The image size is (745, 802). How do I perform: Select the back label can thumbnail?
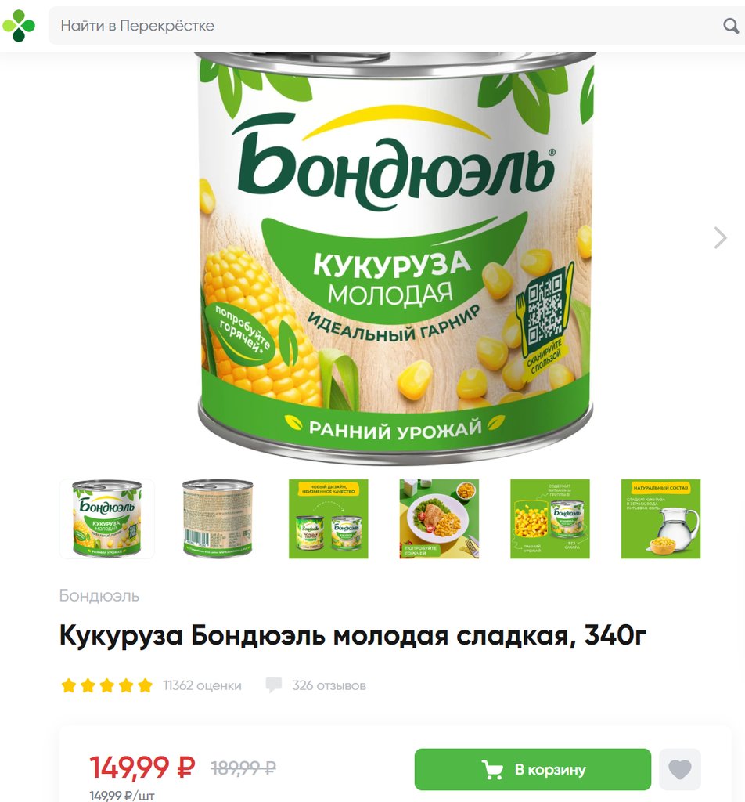pos(218,518)
